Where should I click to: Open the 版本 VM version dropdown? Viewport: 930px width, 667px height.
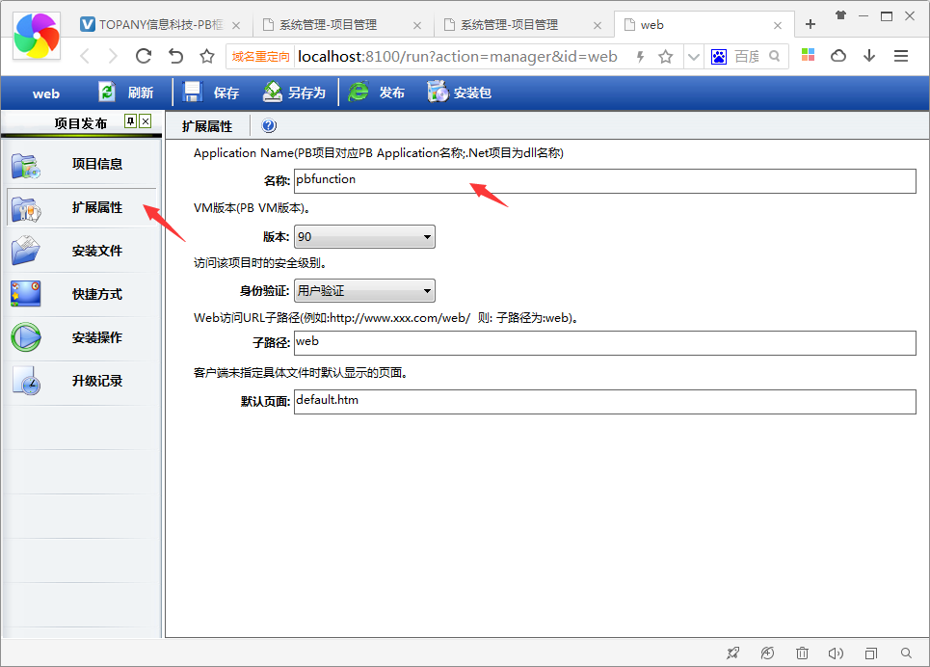coord(427,237)
